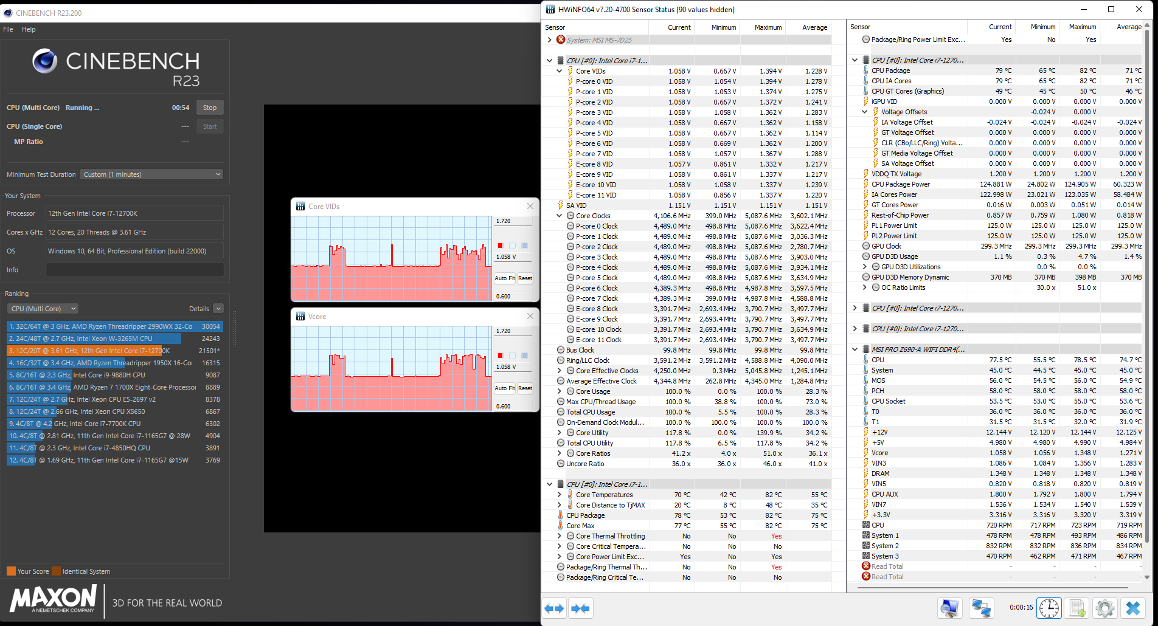Expand the Core Usage node
Viewport: 1158px width, 626px height.
[559, 391]
